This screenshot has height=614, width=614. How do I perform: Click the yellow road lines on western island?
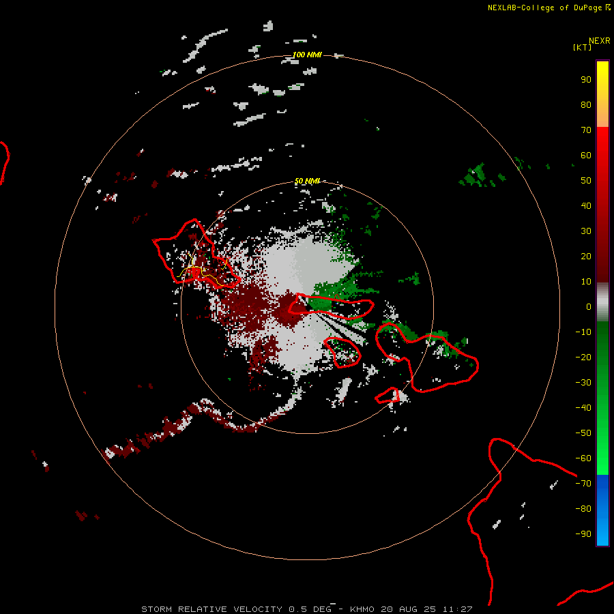pos(201,269)
